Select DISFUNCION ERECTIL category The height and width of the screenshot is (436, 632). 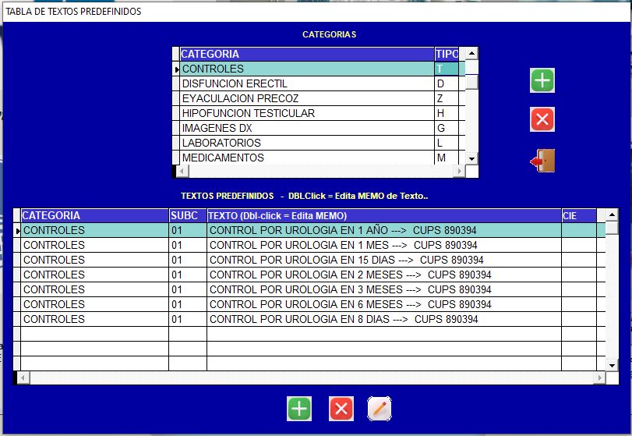click(307, 83)
